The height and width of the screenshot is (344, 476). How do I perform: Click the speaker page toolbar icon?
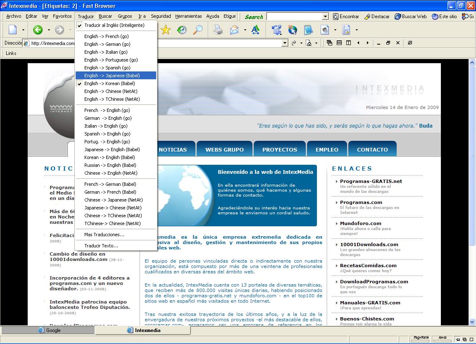[x=324, y=30]
